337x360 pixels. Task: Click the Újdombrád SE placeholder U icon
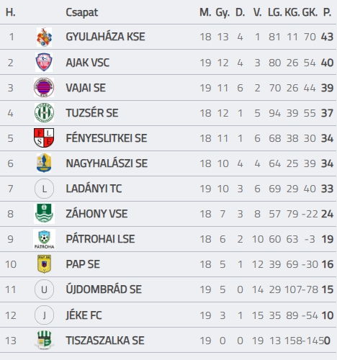(44, 289)
